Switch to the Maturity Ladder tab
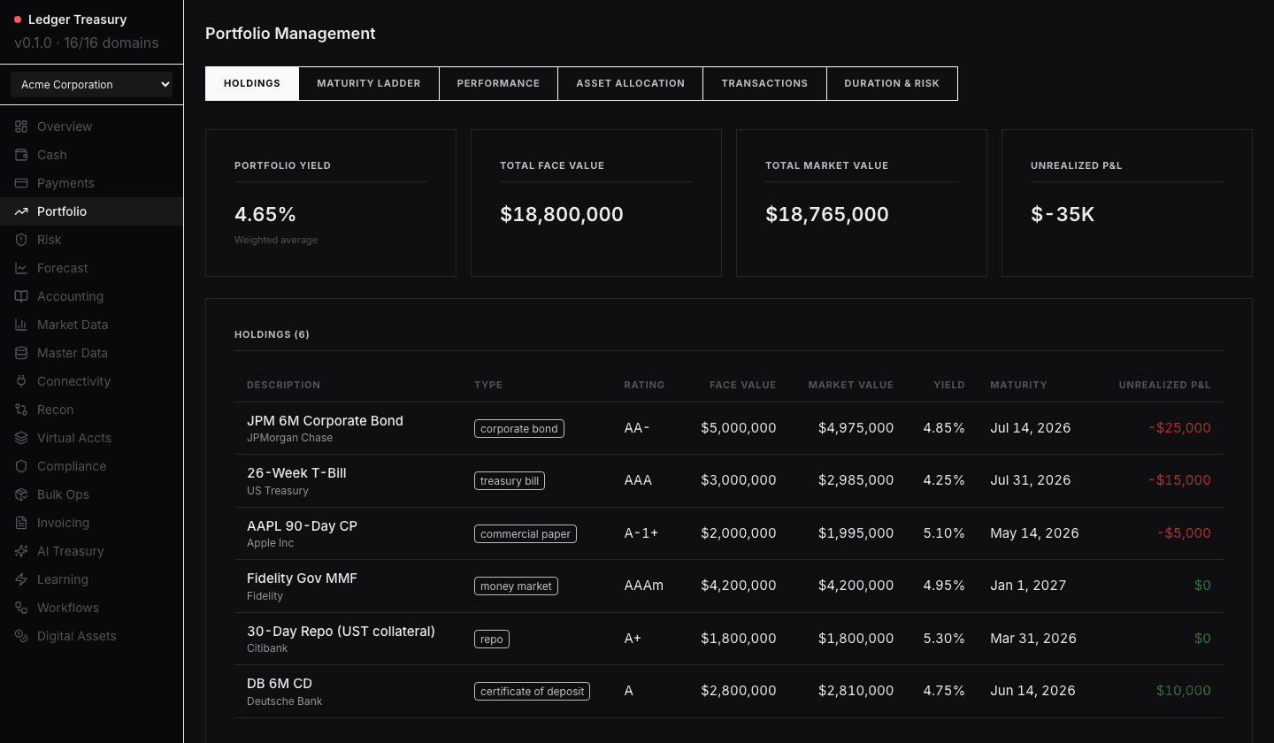The height and width of the screenshot is (743, 1274). pos(369,83)
